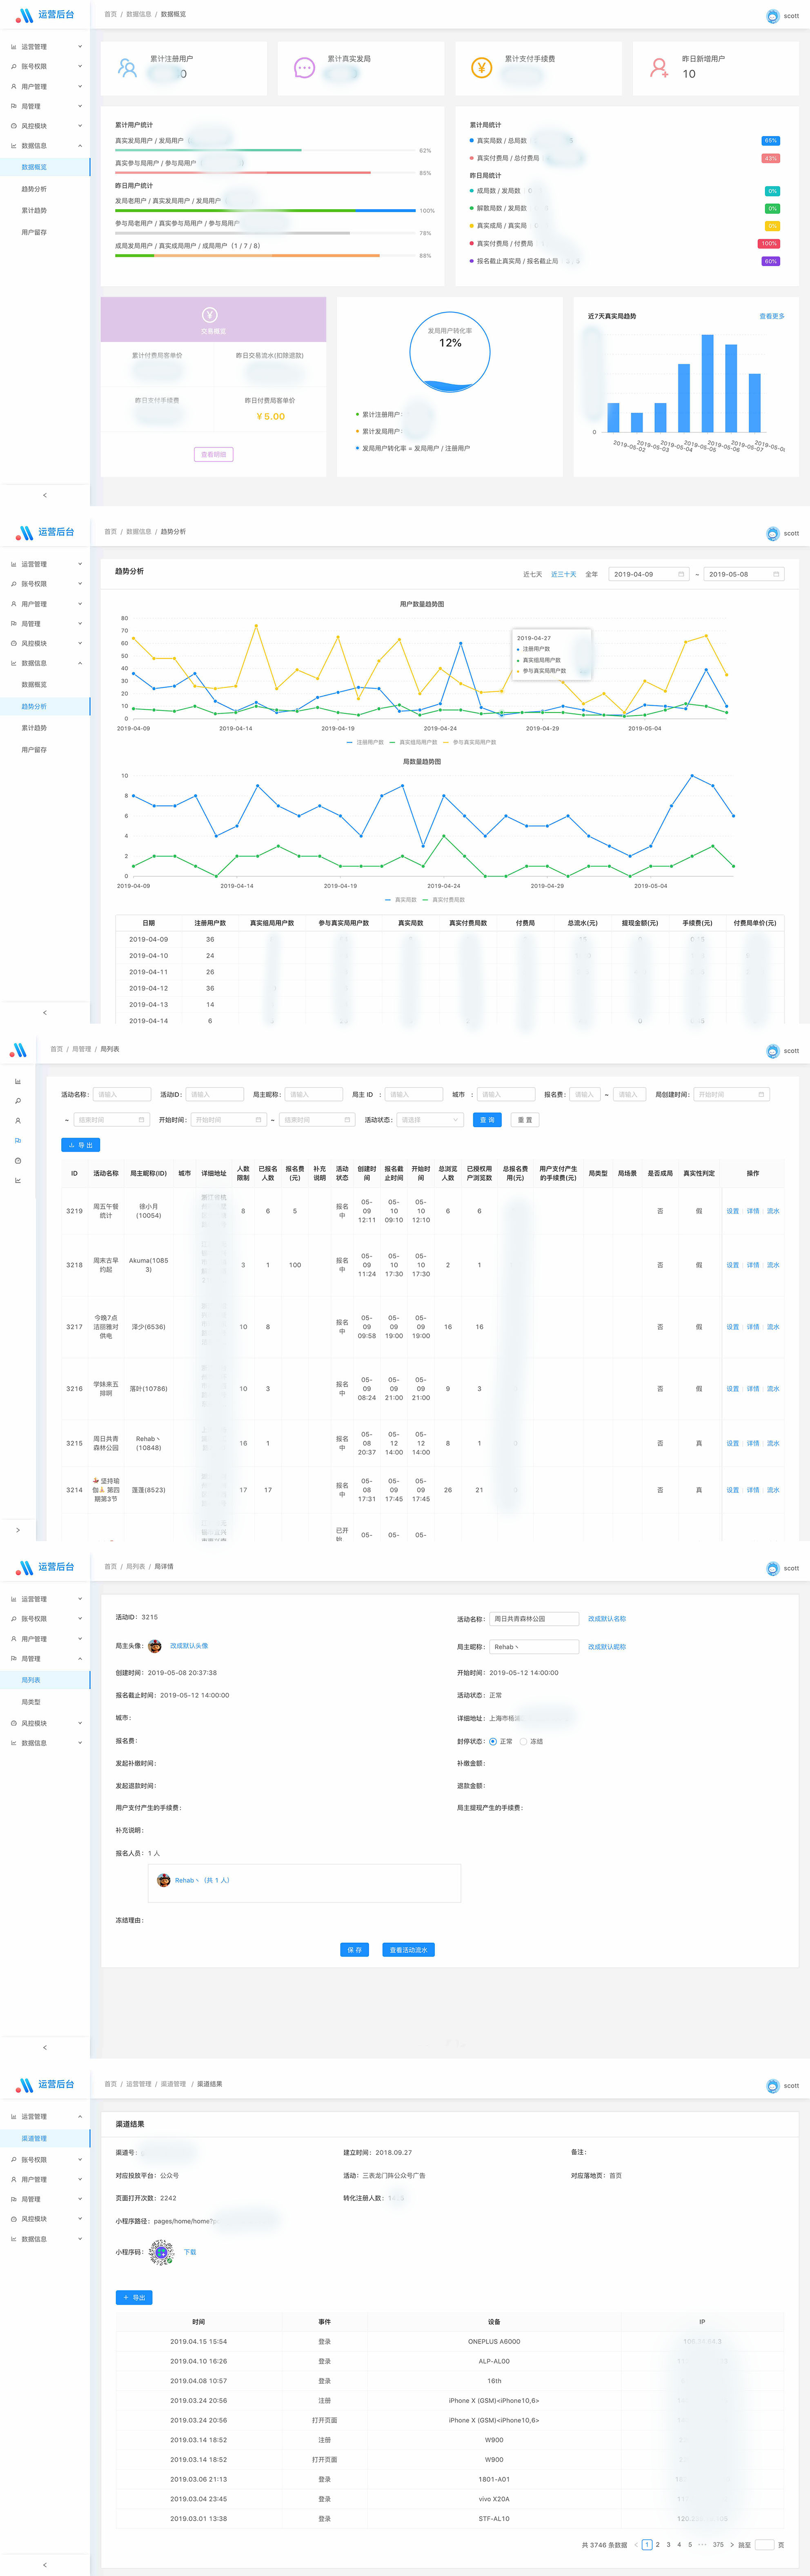
Task: Toggle the 真实付费局数 legend in the 局数量趋势图 chart
Action: [444, 900]
